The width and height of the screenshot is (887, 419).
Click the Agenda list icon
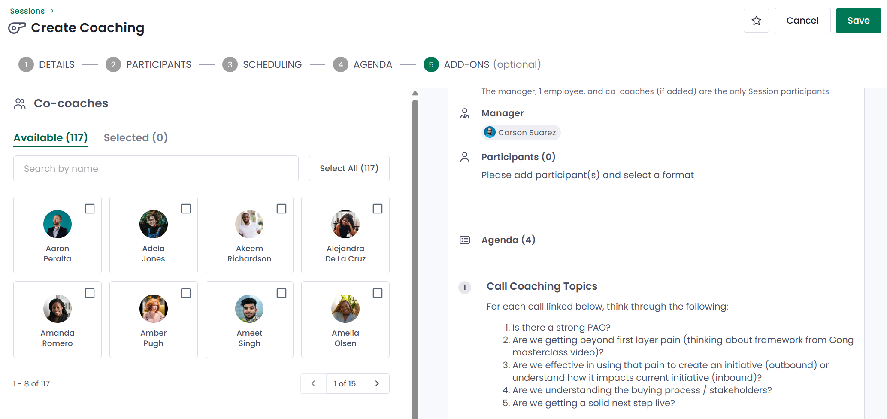465,240
